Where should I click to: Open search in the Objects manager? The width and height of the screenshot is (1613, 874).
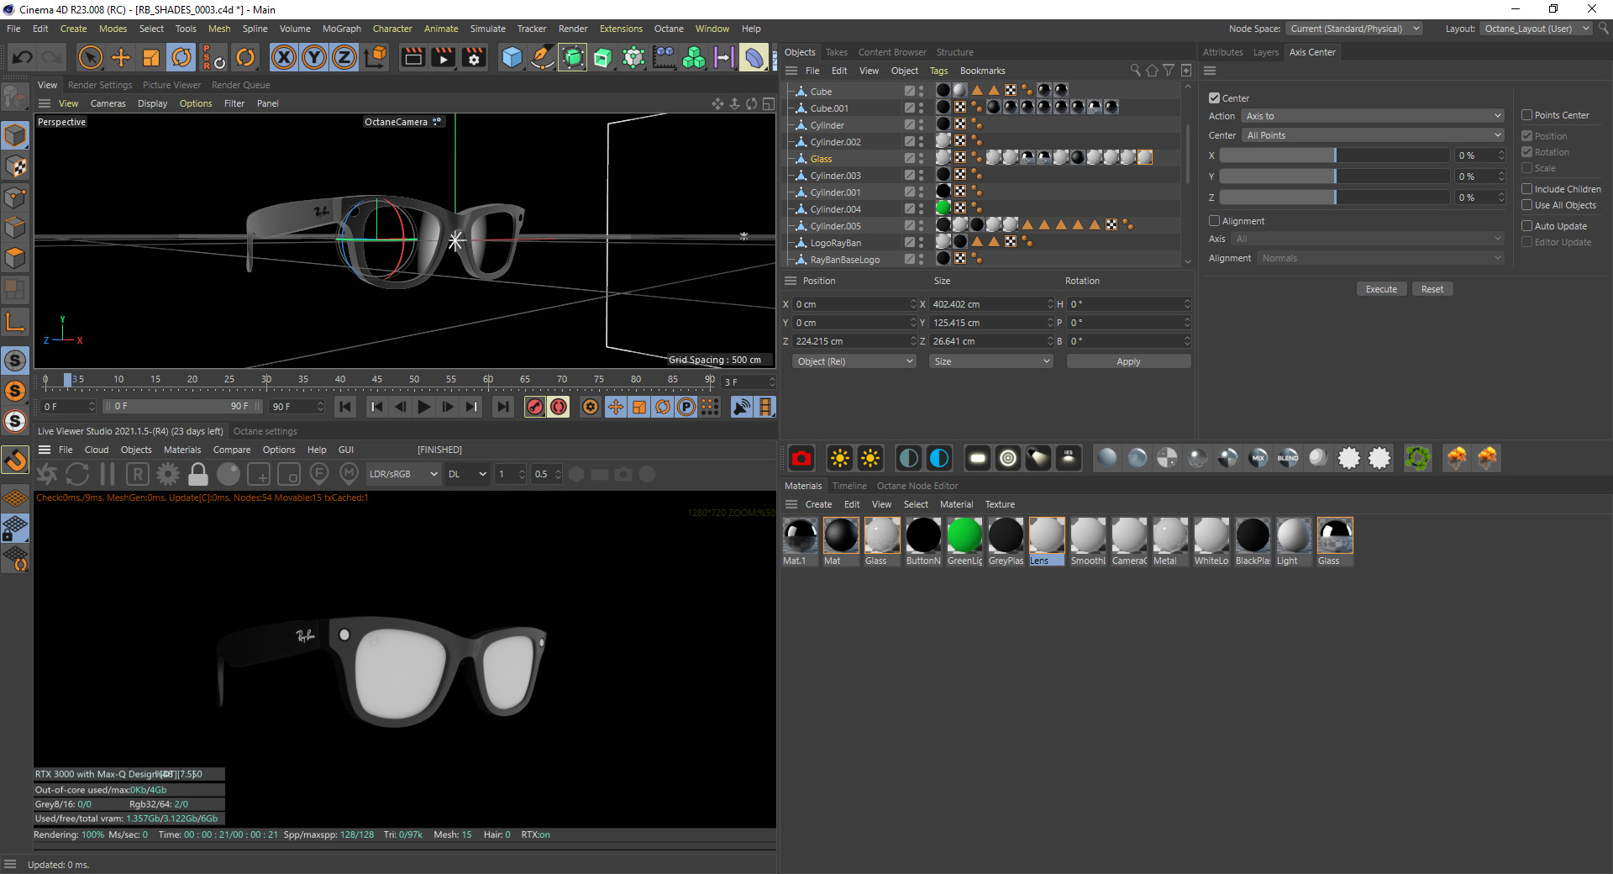pos(1136,71)
